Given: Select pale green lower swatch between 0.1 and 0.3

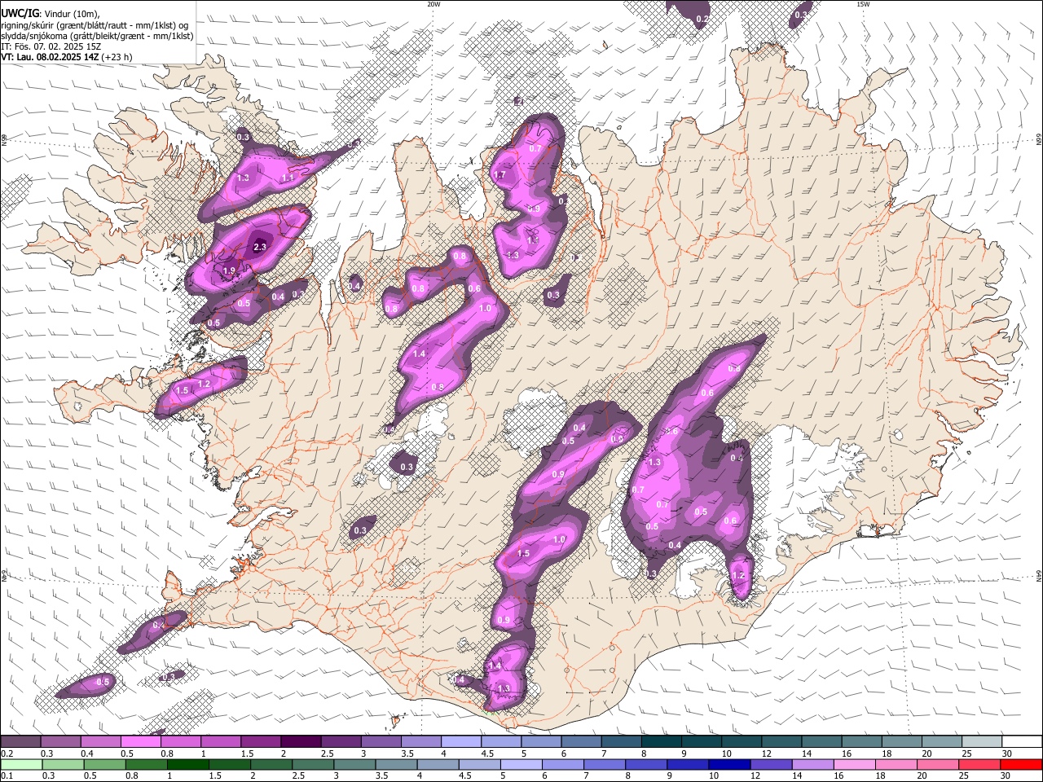Looking at the screenshot, I should (x=21, y=764).
